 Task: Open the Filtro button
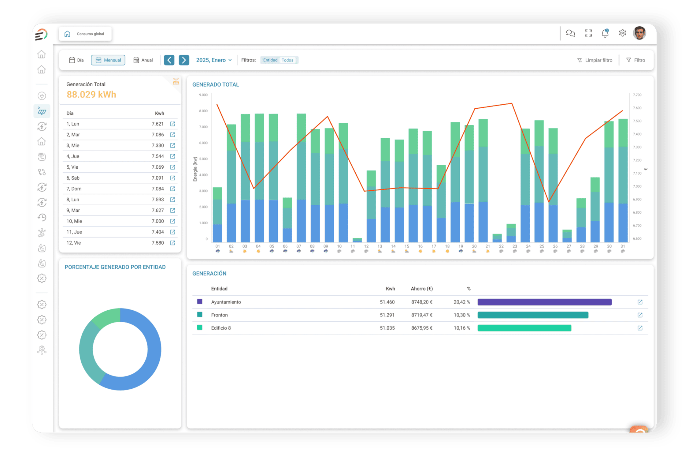635,60
